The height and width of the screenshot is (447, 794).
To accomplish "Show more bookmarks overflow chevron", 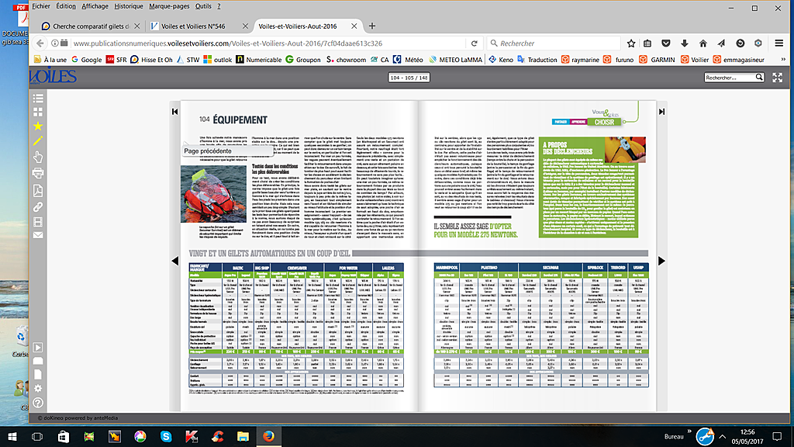I will [783, 59].
